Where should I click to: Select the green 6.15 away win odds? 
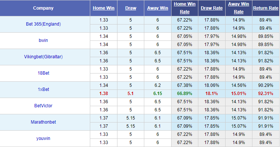coord(157,94)
